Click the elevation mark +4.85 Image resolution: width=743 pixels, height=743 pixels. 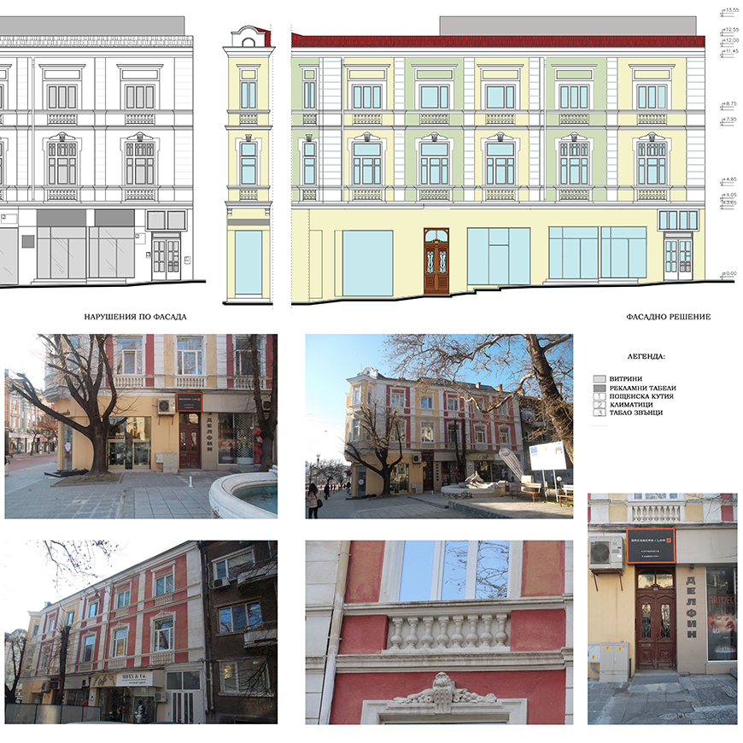(x=731, y=179)
